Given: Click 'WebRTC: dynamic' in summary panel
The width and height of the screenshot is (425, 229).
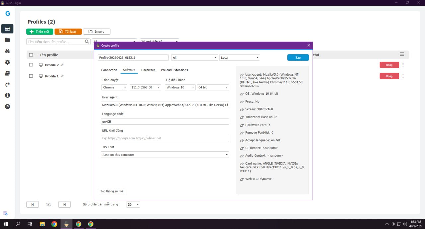Looking at the screenshot, I should click(x=258, y=179).
